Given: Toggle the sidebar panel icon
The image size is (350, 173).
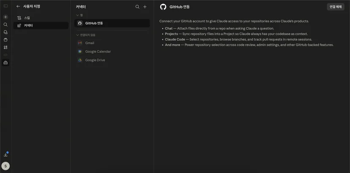Looking at the screenshot, I should coord(5,6).
